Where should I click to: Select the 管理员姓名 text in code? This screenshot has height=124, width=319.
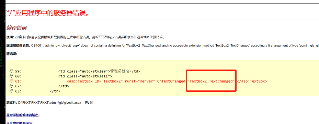pos(119,71)
